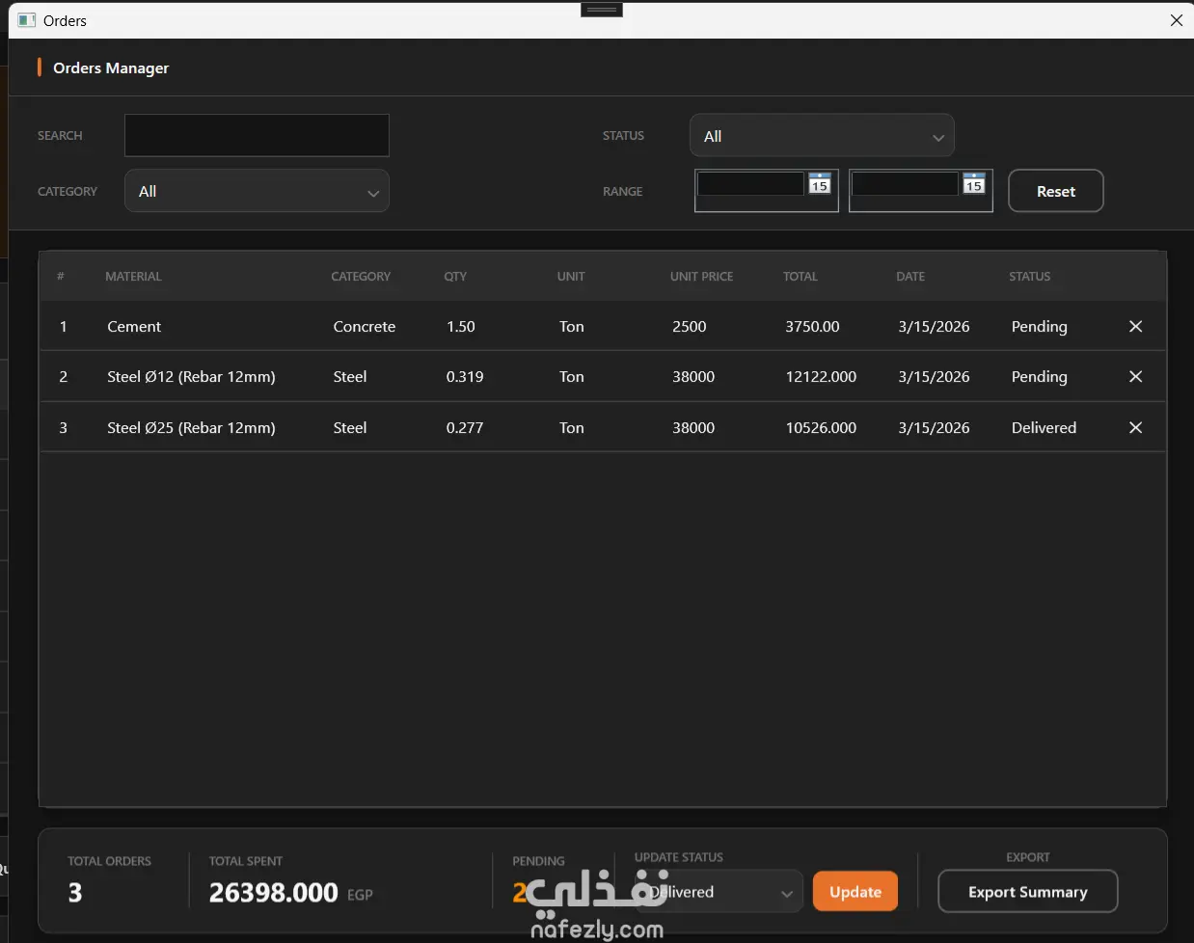Focus the Search input field

257,135
